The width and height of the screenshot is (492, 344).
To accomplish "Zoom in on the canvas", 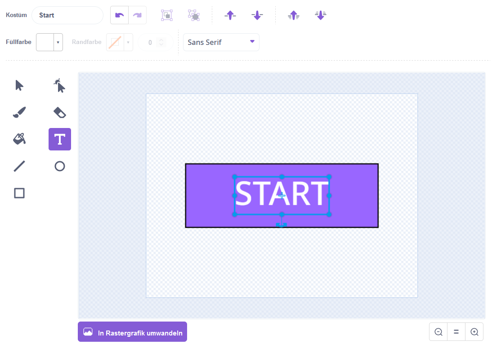I will (474, 332).
